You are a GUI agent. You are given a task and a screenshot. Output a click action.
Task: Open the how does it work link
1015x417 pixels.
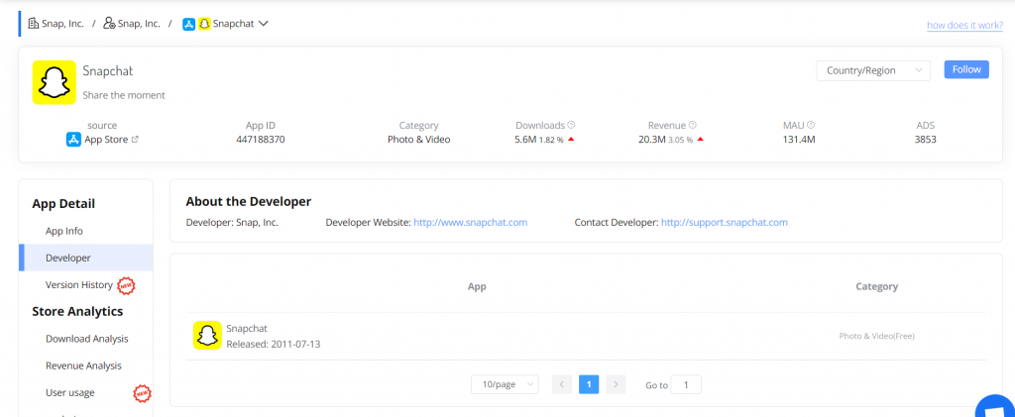point(963,26)
